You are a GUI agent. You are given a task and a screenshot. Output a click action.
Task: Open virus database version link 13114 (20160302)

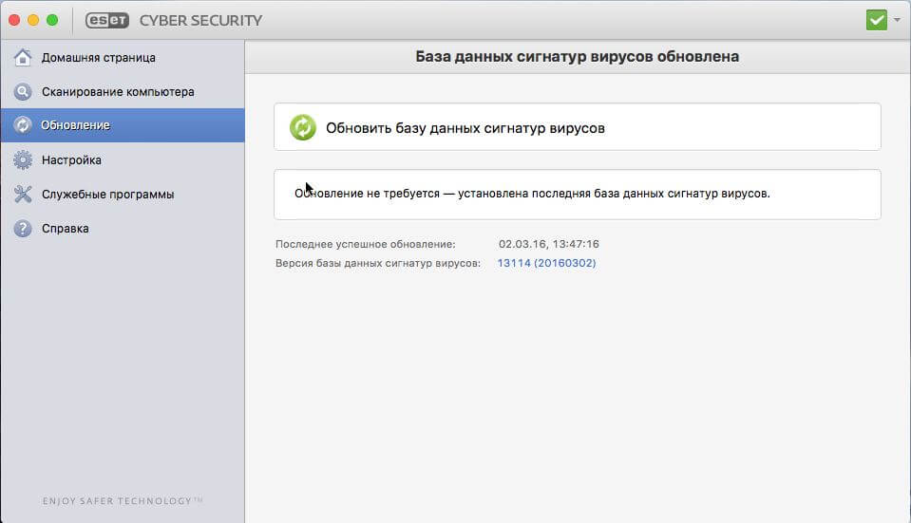(546, 263)
